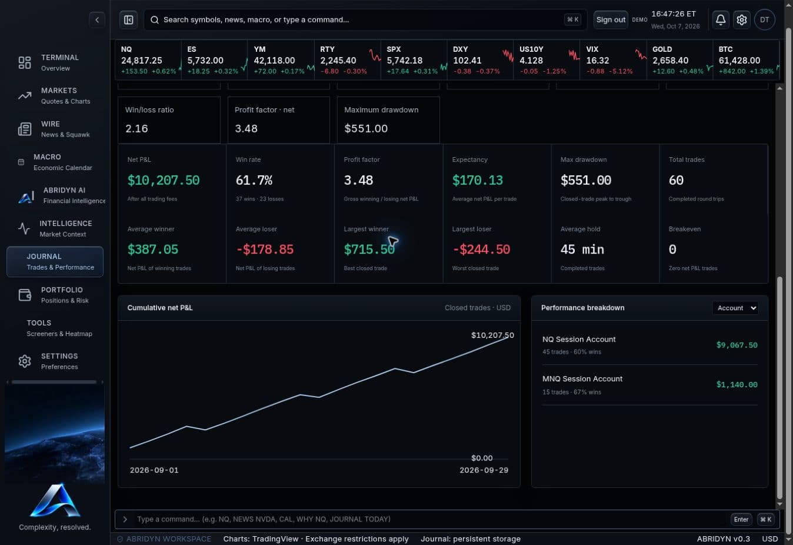Click the ⌘K shortcut badge in search
The image size is (793, 545).
pos(572,19)
